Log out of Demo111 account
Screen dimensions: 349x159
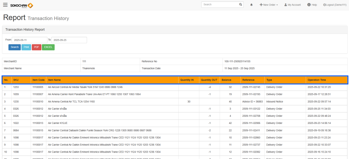tap(334, 5)
